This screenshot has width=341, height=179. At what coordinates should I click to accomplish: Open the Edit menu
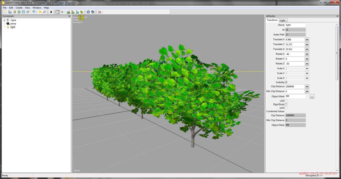pos(11,8)
